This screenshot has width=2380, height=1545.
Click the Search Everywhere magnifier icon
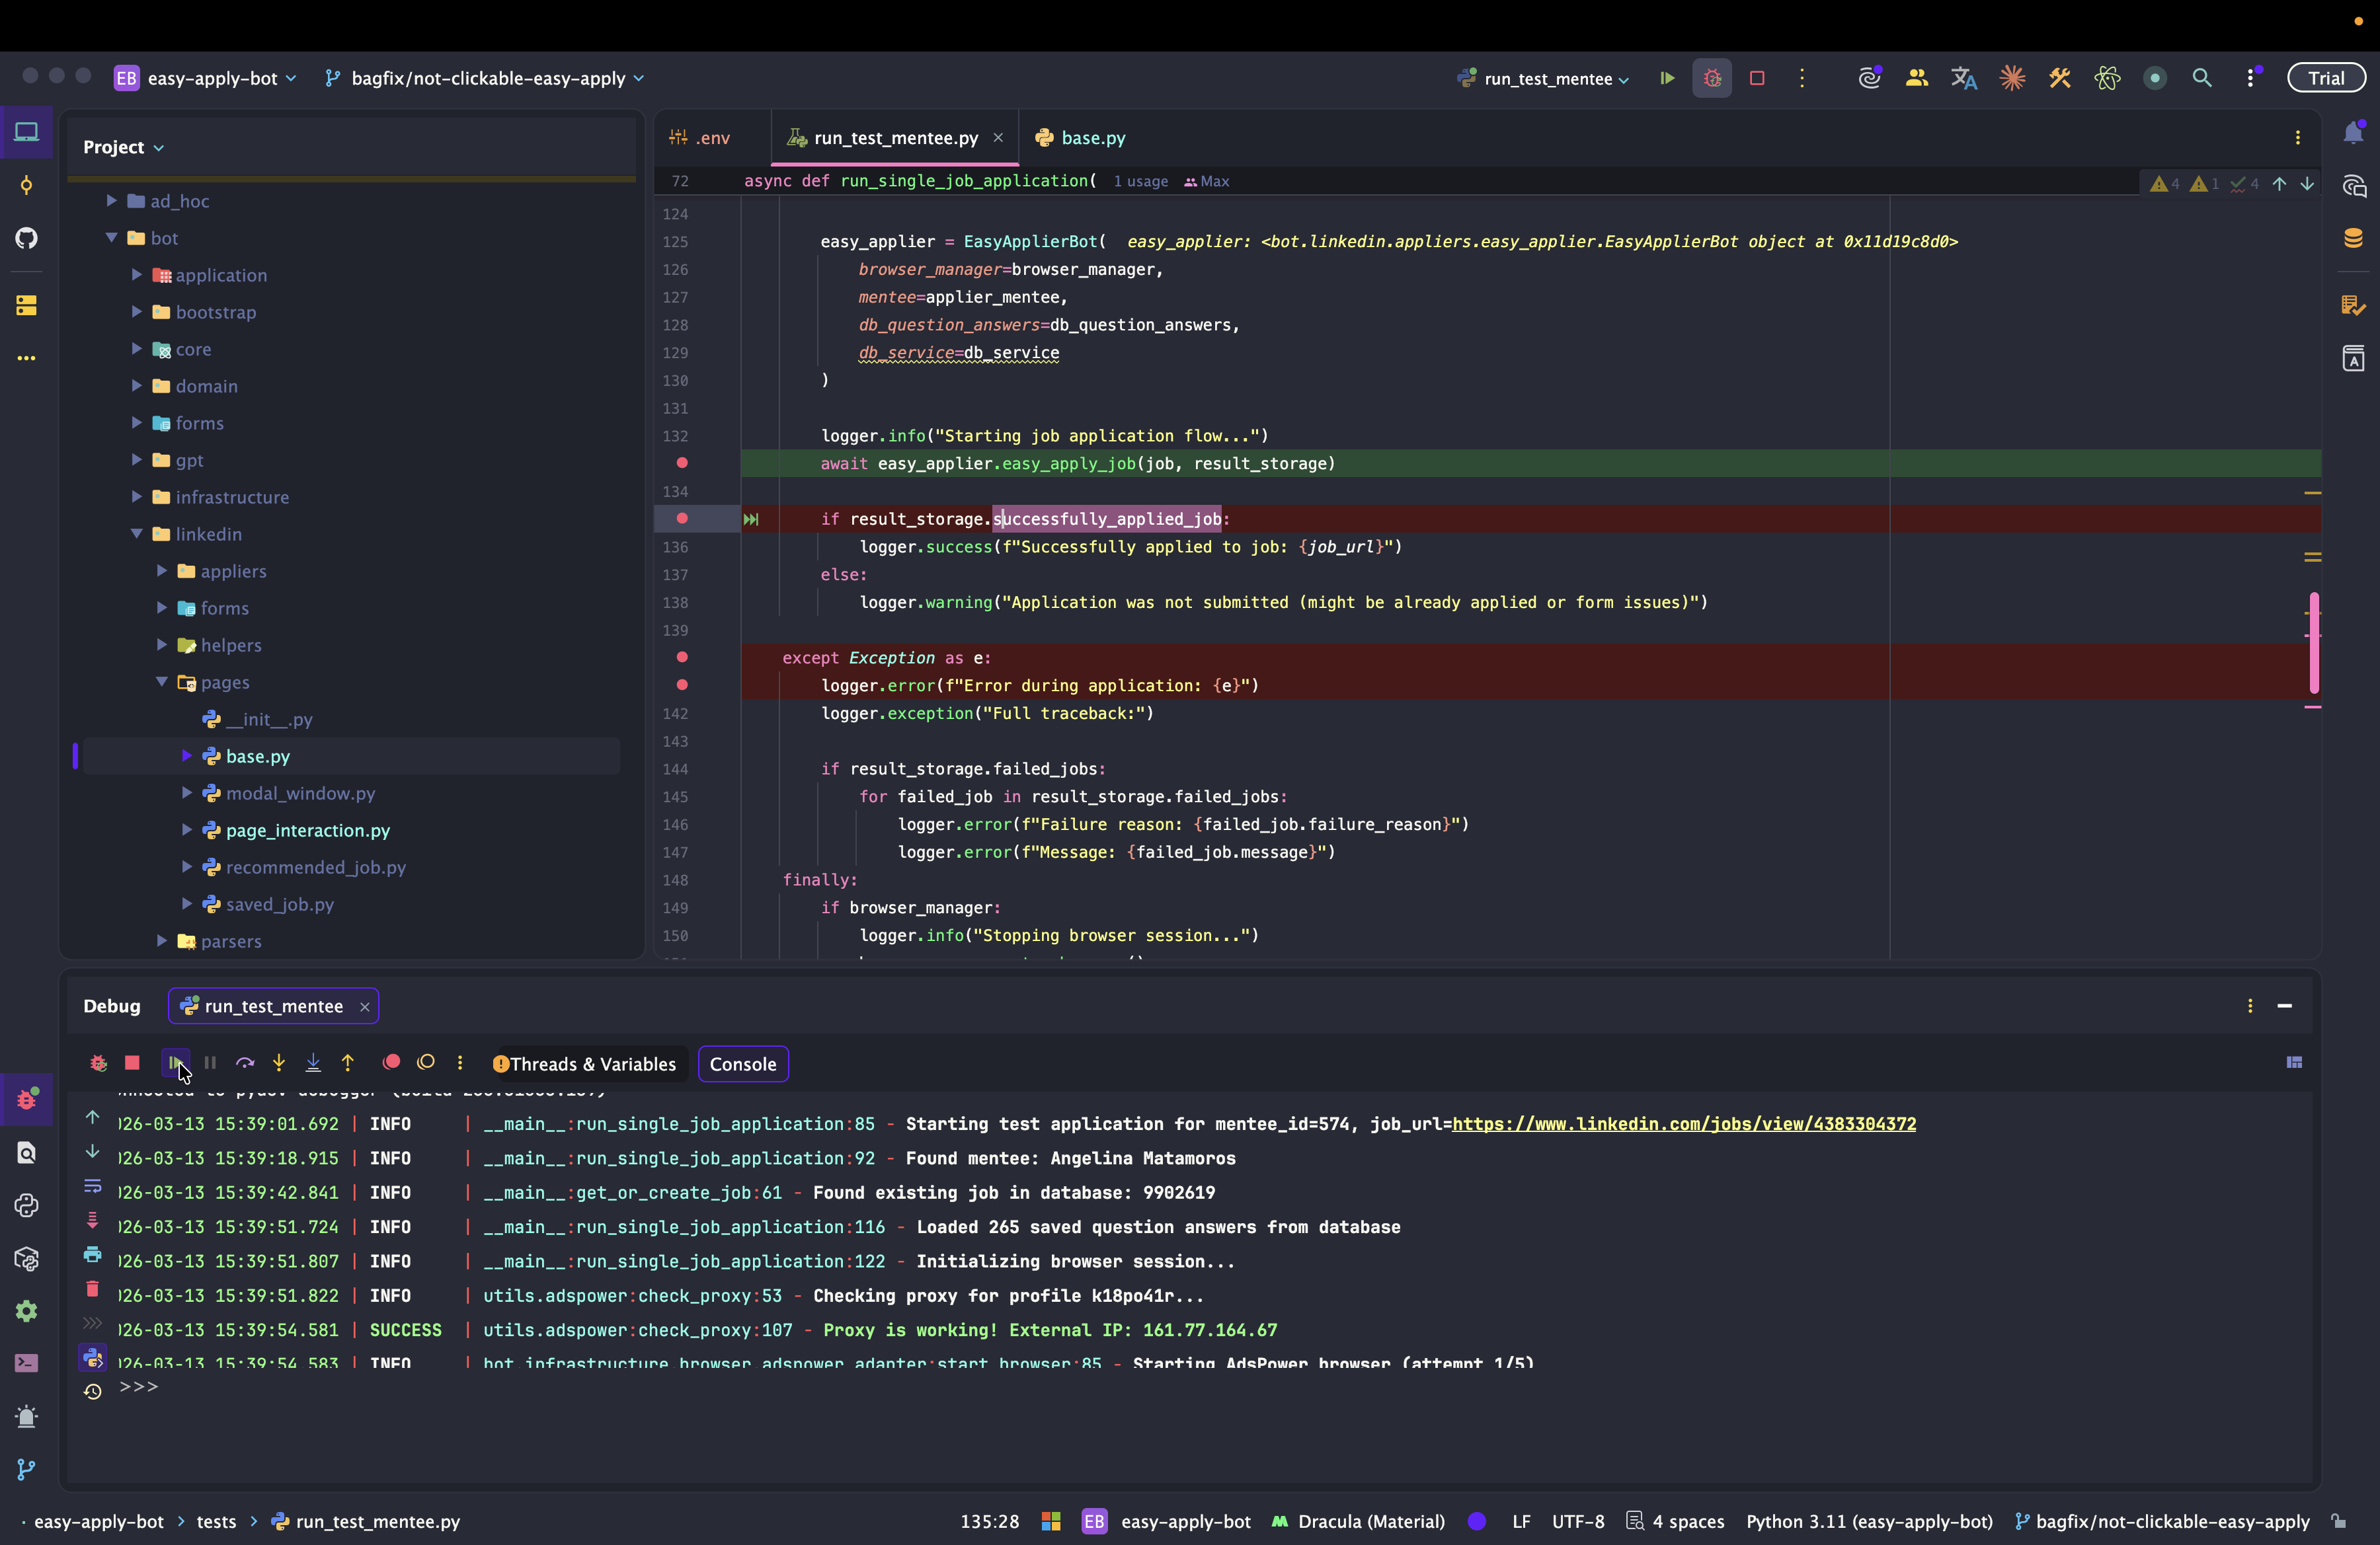(2201, 78)
